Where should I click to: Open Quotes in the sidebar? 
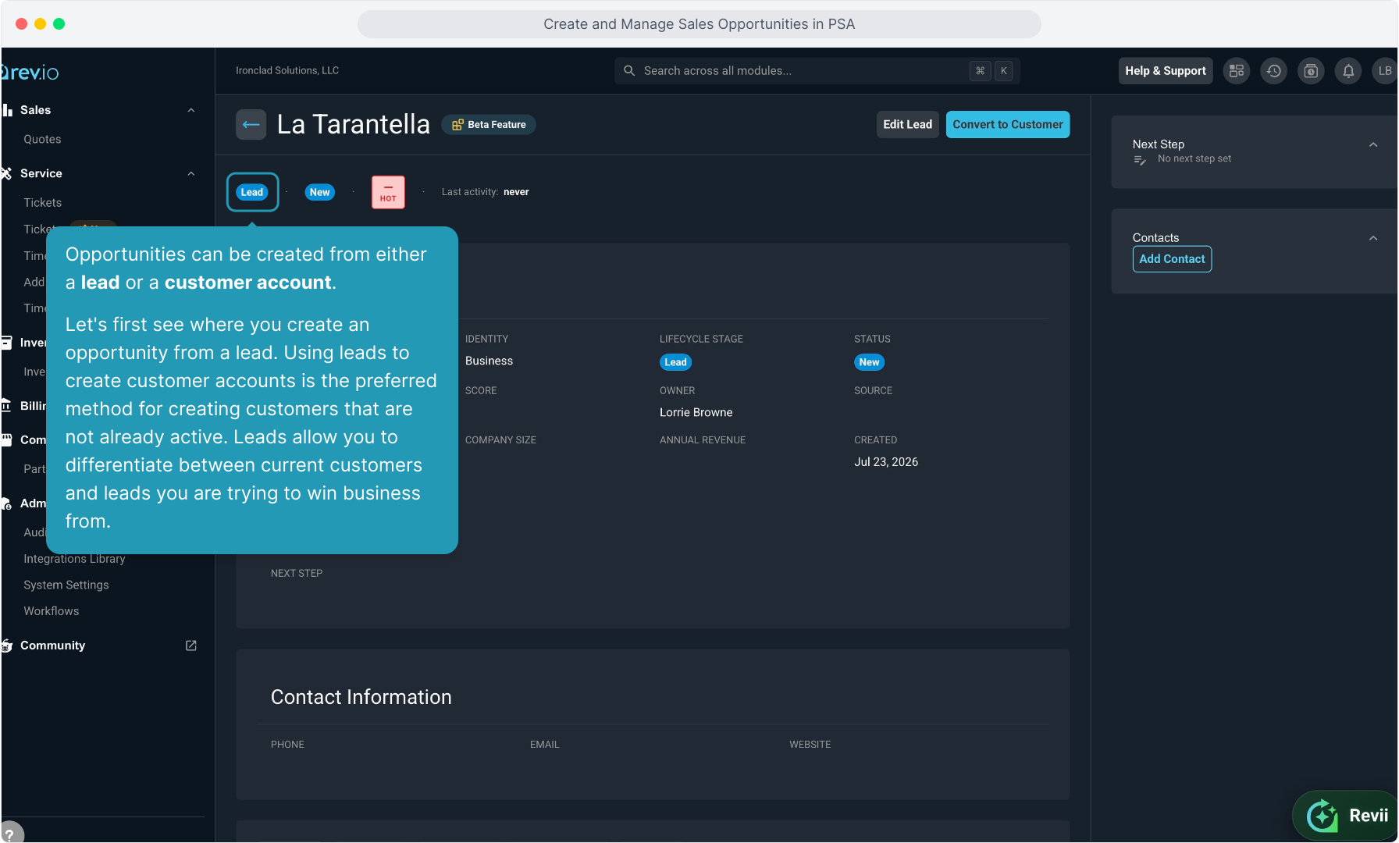pyautogui.click(x=42, y=139)
